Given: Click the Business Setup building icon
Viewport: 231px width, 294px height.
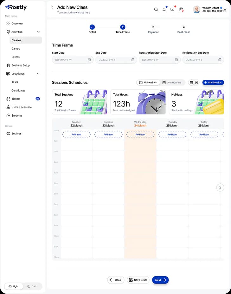Looking at the screenshot, I should click(8, 65).
